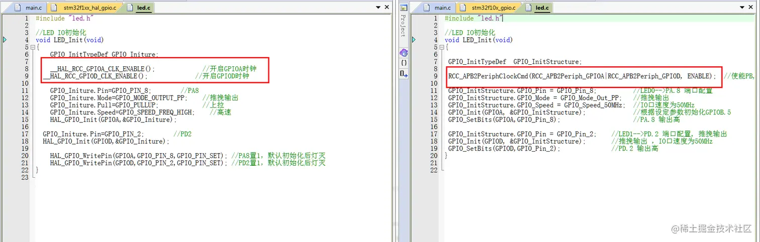Click HAL_GPIO_WritePin(GPIOA,GPIO_PIN_8,...) line
The image size is (760, 242).
(138, 156)
